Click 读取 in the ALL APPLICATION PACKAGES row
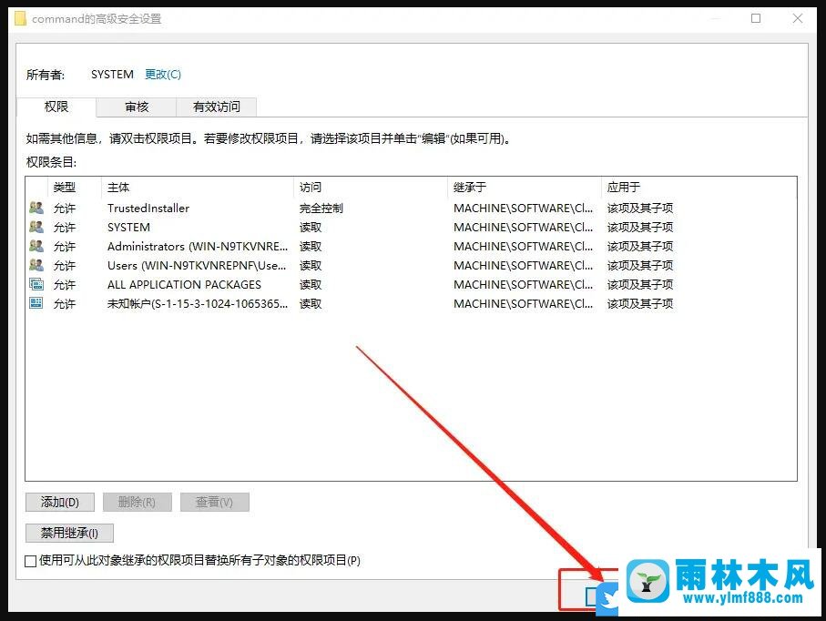 pos(311,284)
